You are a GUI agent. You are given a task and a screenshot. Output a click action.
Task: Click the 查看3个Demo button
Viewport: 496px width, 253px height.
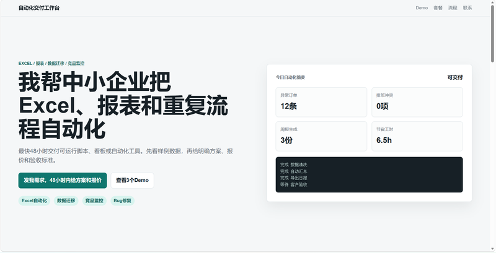pos(132,181)
